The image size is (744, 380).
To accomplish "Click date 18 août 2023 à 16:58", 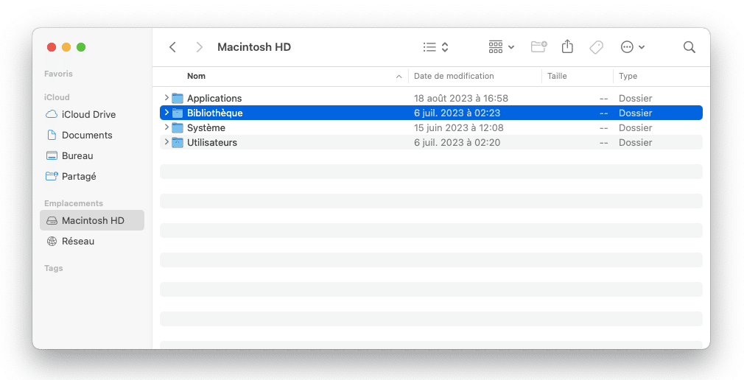I will pos(460,98).
